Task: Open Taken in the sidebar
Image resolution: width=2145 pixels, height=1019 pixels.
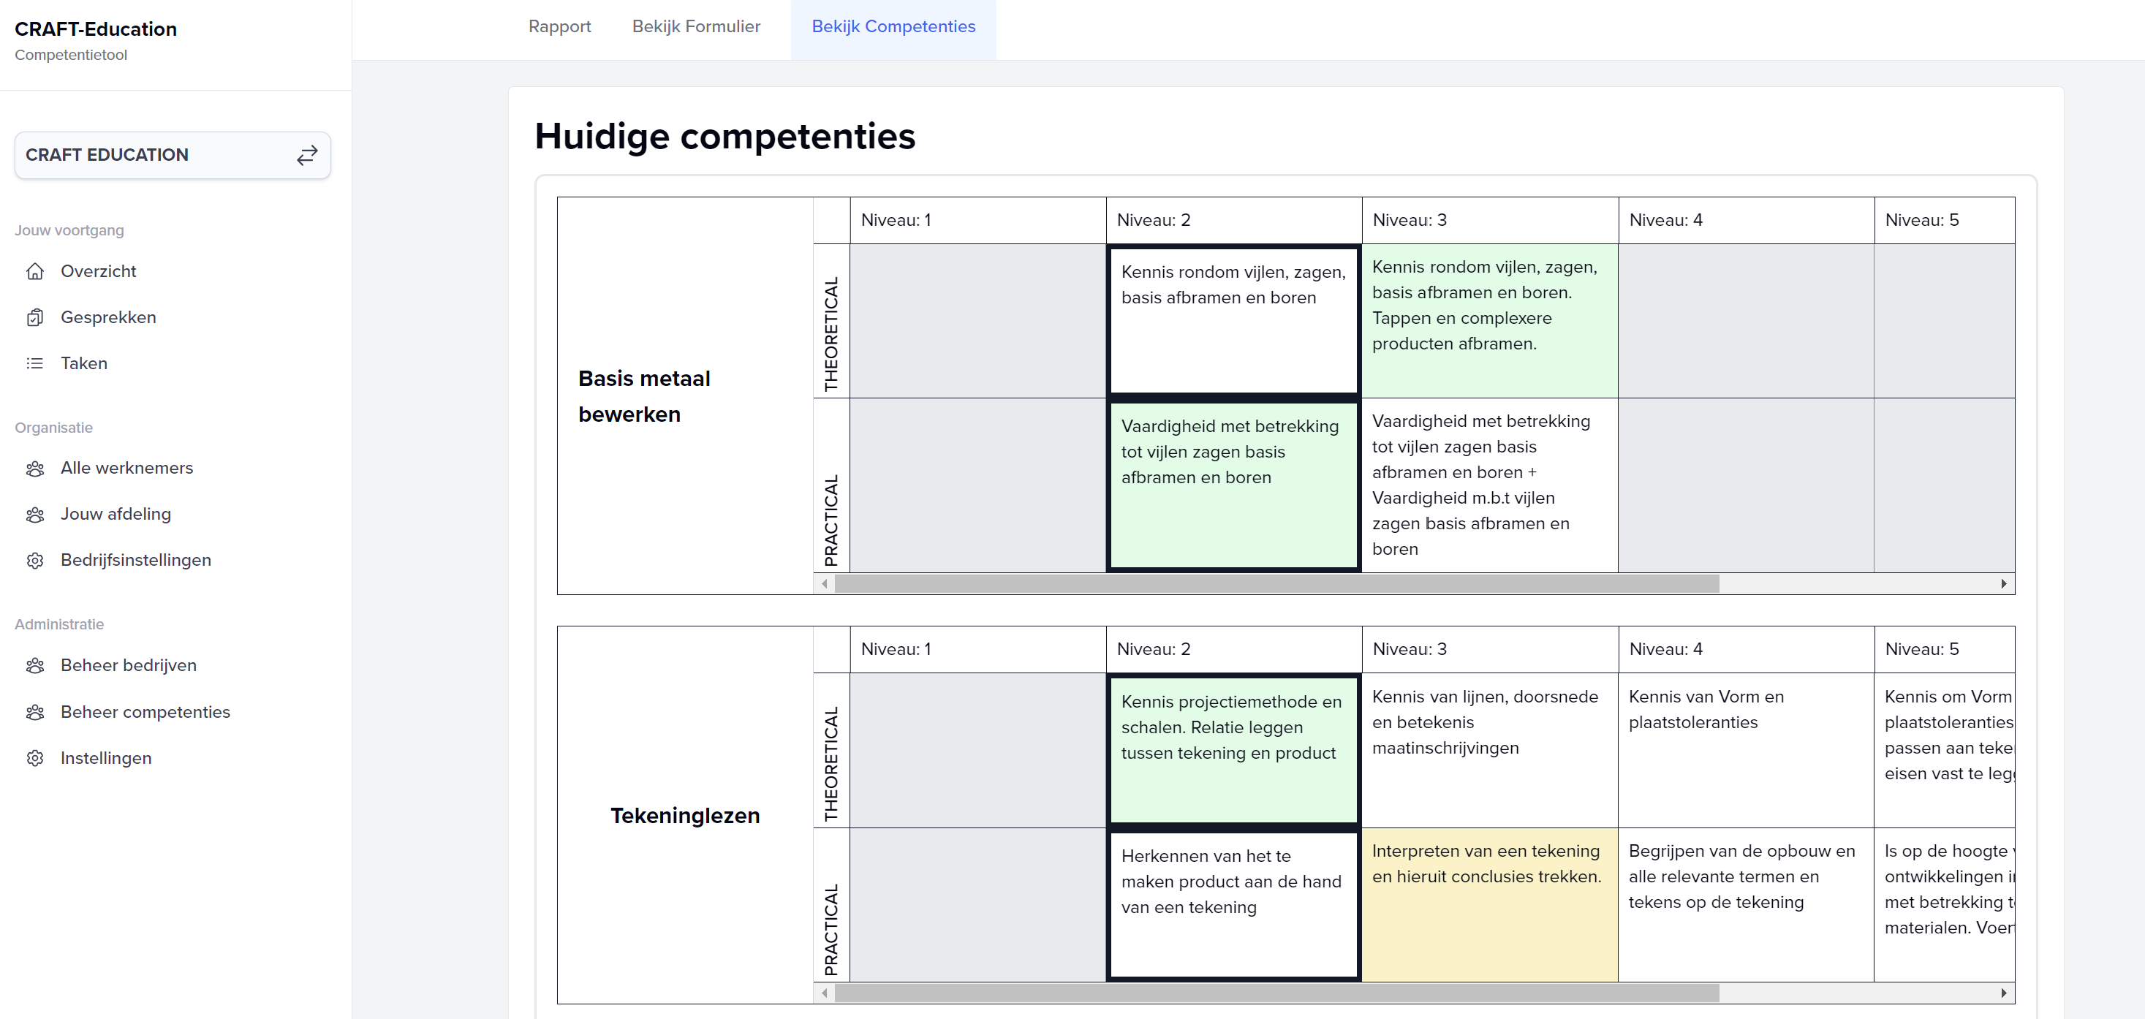Action: [x=83, y=363]
